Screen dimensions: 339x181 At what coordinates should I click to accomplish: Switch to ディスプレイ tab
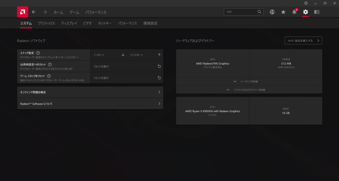69,23
